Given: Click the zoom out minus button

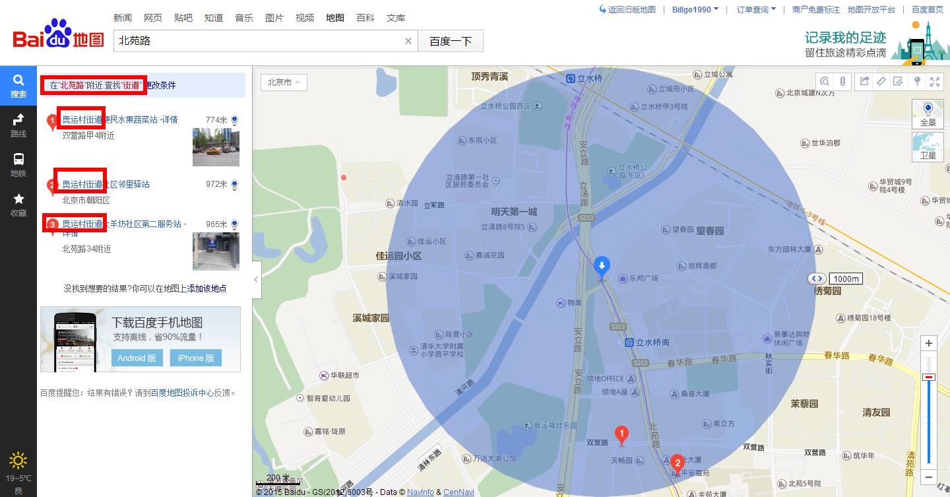Looking at the screenshot, I should tap(929, 477).
